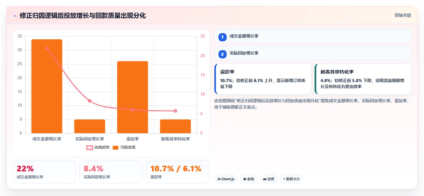Select the 新客首单转化率 orange bar

click(175, 126)
